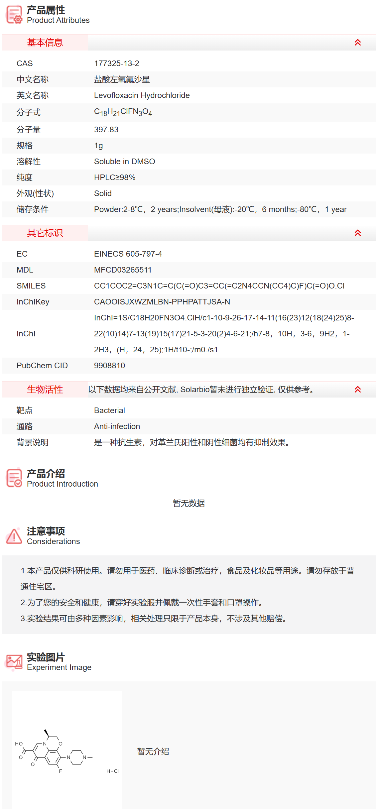Click the Considerations warning triangle icon
This screenshot has height=809, width=381.
point(14,536)
